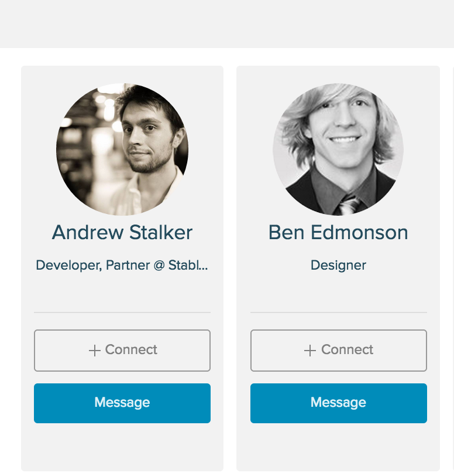454x476 pixels.
Task: Click the plus icon on Ben Edmonson's Connect button
Action: pyautogui.click(x=311, y=351)
